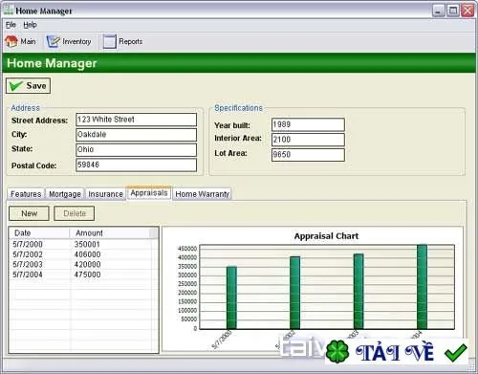Click the Home Manager title bar icon
478x374 pixels.
coord(8,11)
